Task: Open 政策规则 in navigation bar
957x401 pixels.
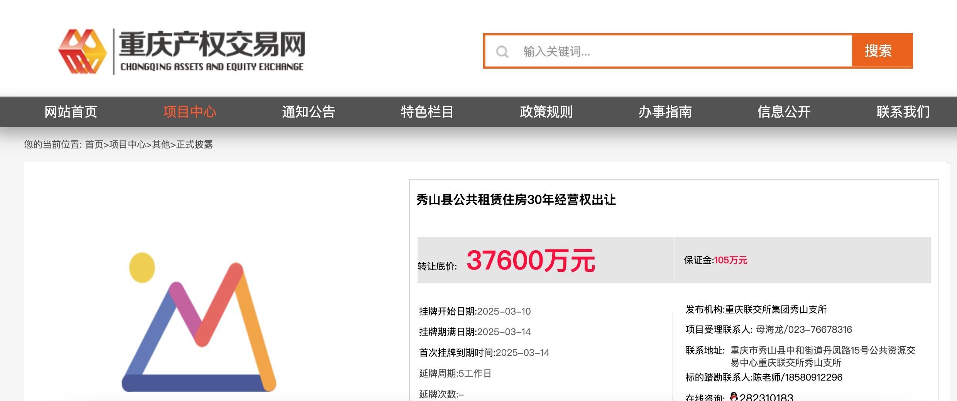Action: point(546,112)
